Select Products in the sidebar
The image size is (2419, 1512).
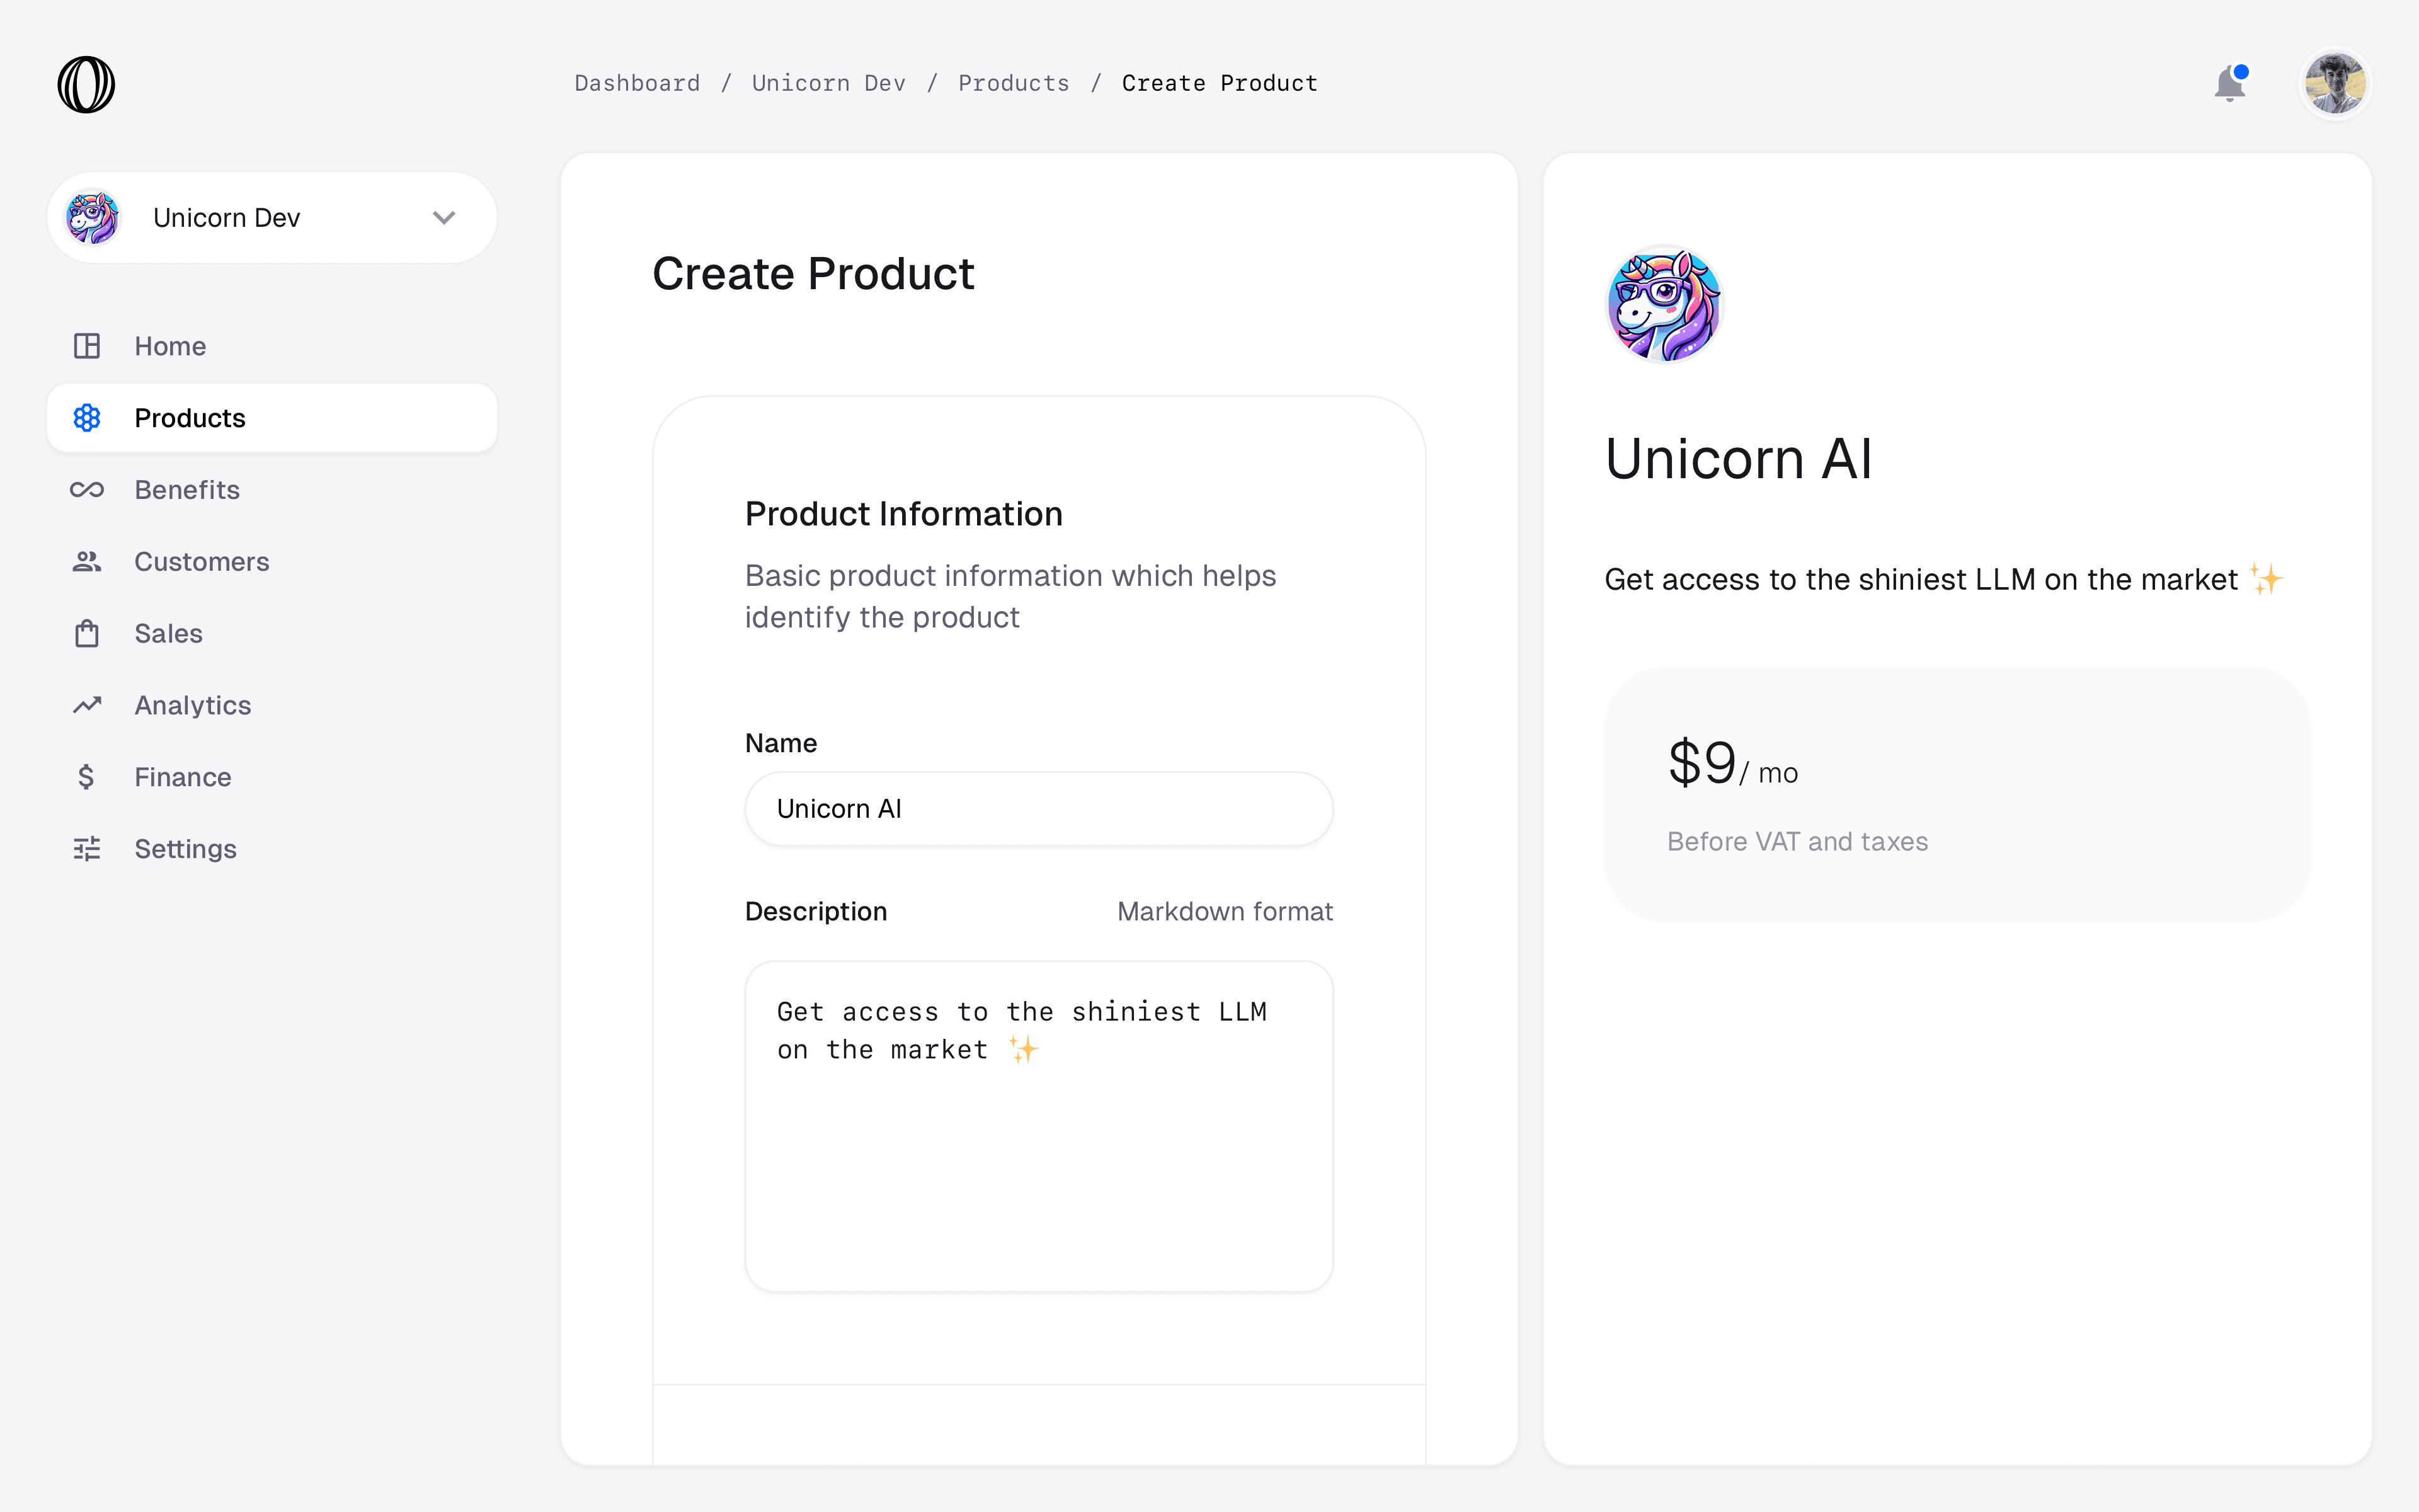coord(272,418)
